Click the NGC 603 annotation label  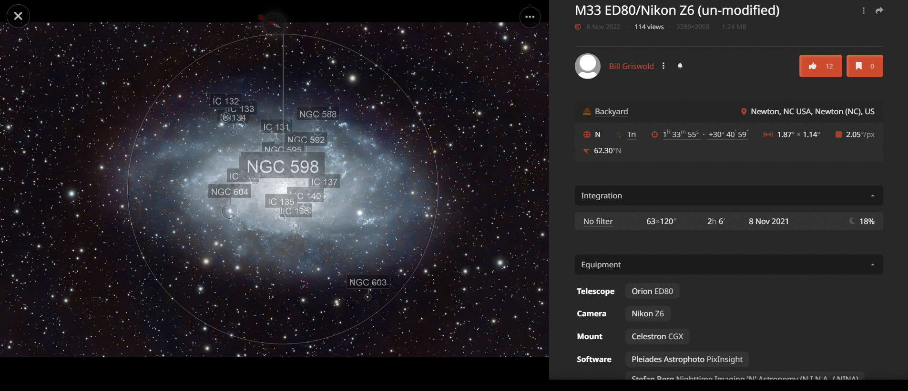click(x=368, y=282)
